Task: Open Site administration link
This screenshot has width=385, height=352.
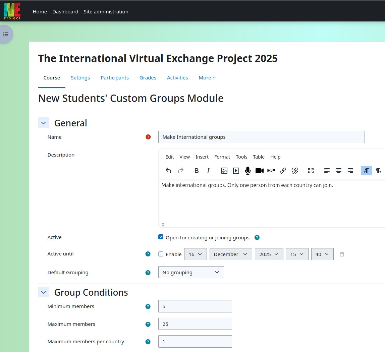Action: click(106, 12)
